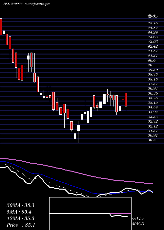Select the 41.81 price axis label
Viewport: 164px width, 230px height.
coord(153,51)
